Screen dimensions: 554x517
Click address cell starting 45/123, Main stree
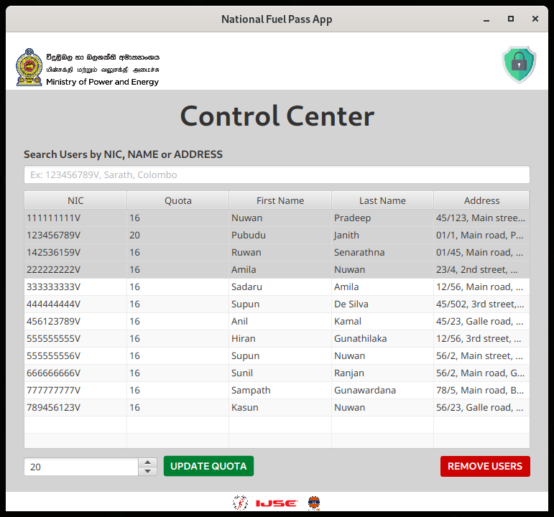[x=481, y=218]
